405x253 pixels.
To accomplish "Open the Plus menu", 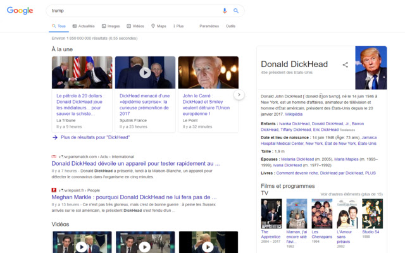I will pyautogui.click(x=178, y=26).
